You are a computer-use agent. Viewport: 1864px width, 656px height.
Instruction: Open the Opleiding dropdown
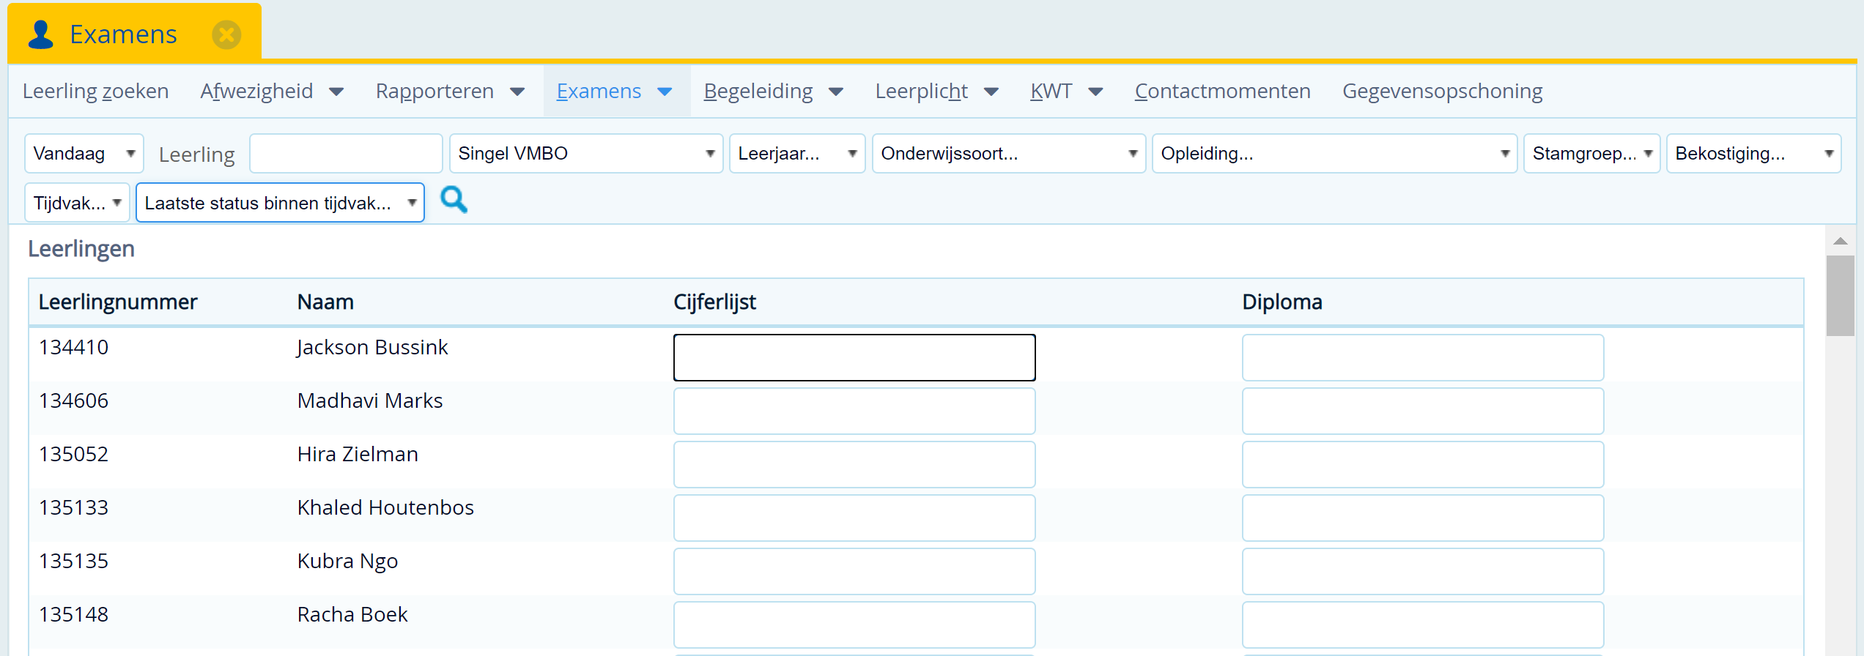(1334, 153)
